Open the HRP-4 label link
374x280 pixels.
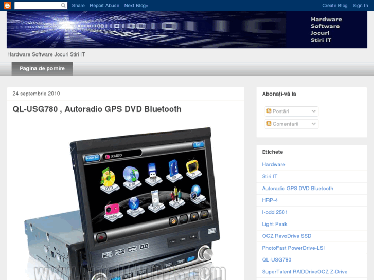(270, 200)
